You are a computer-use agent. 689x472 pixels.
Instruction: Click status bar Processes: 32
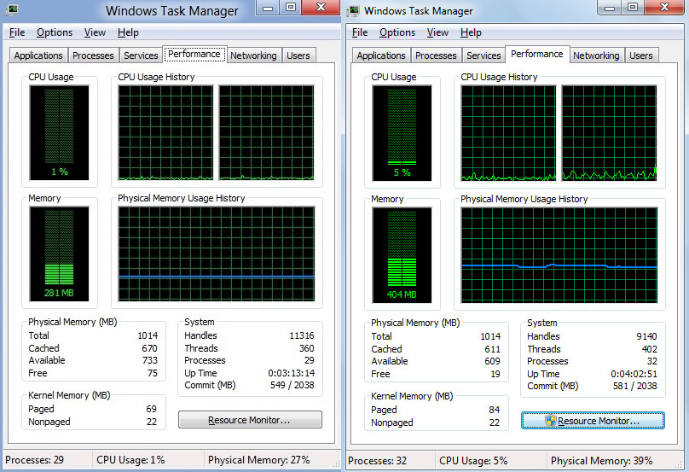click(x=378, y=461)
